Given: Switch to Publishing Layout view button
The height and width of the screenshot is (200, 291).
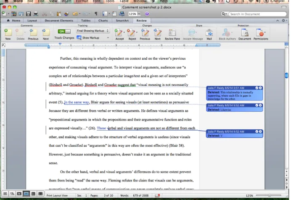Looking at the screenshot, I should pos(19,194).
